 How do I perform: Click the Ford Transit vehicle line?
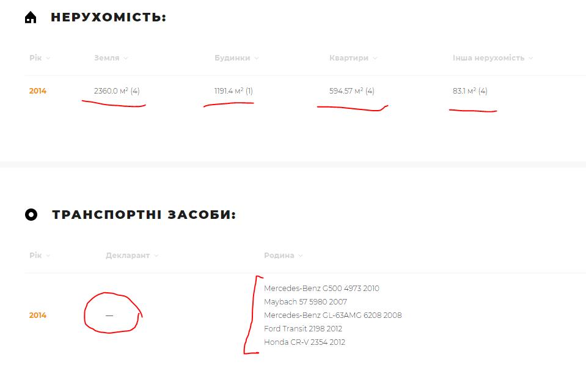303,329
